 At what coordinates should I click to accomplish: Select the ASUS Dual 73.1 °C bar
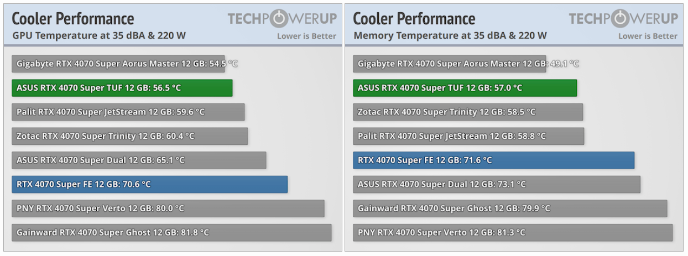(497, 184)
